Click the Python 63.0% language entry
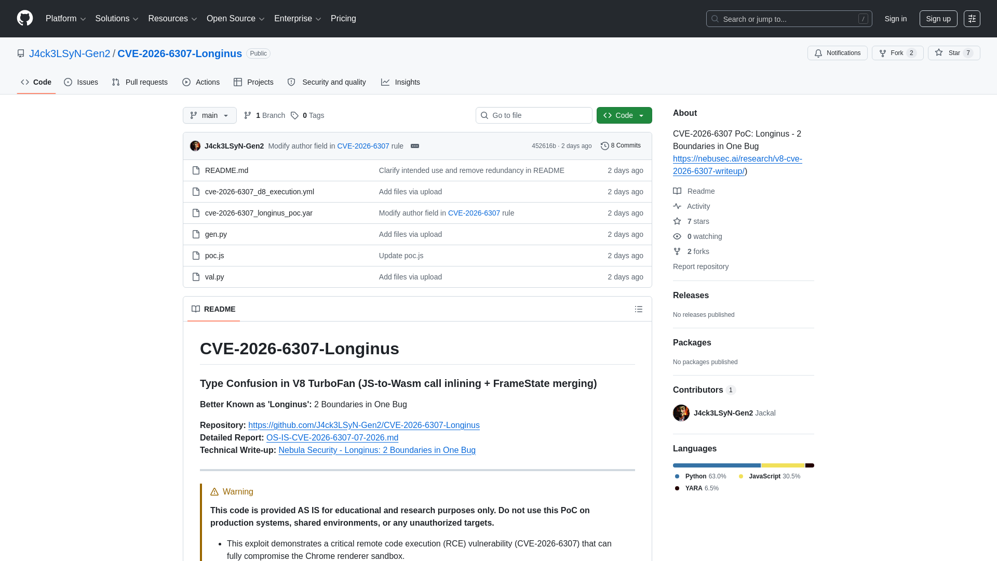The image size is (997, 561). (700, 476)
